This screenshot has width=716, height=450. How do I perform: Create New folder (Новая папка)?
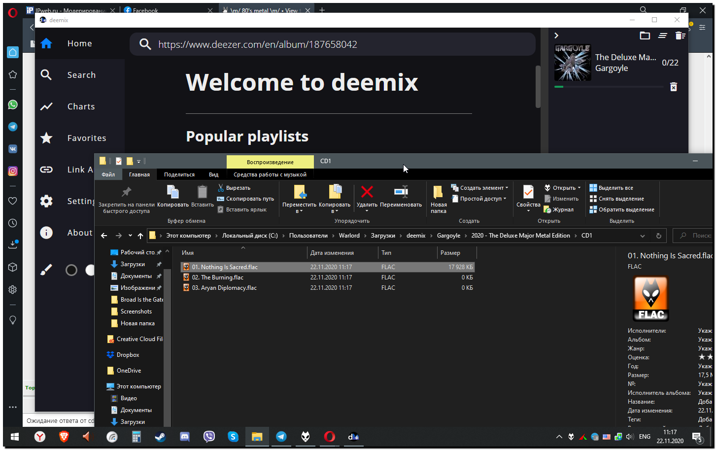(438, 199)
